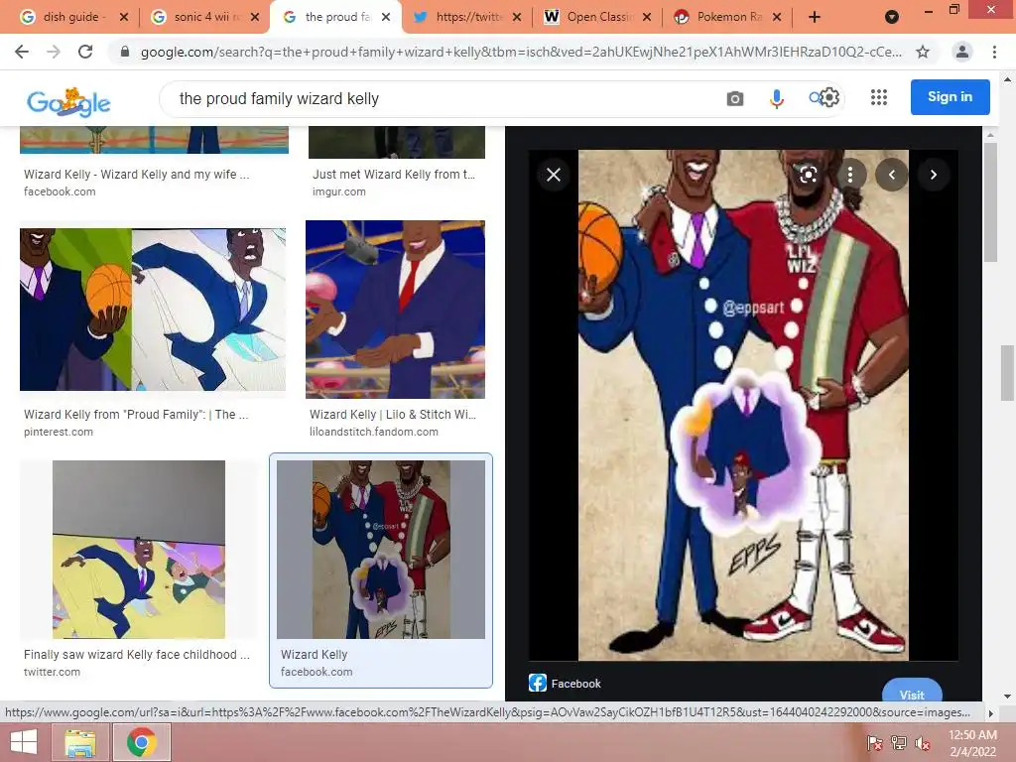
Task: Close the 'sonic 4 wii' tab
Action: [x=255, y=17]
